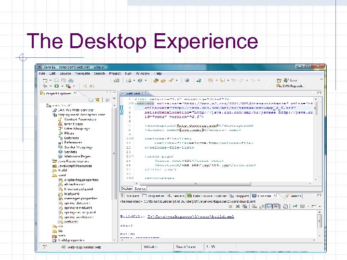Click the Print toolbar icon

click(71, 80)
